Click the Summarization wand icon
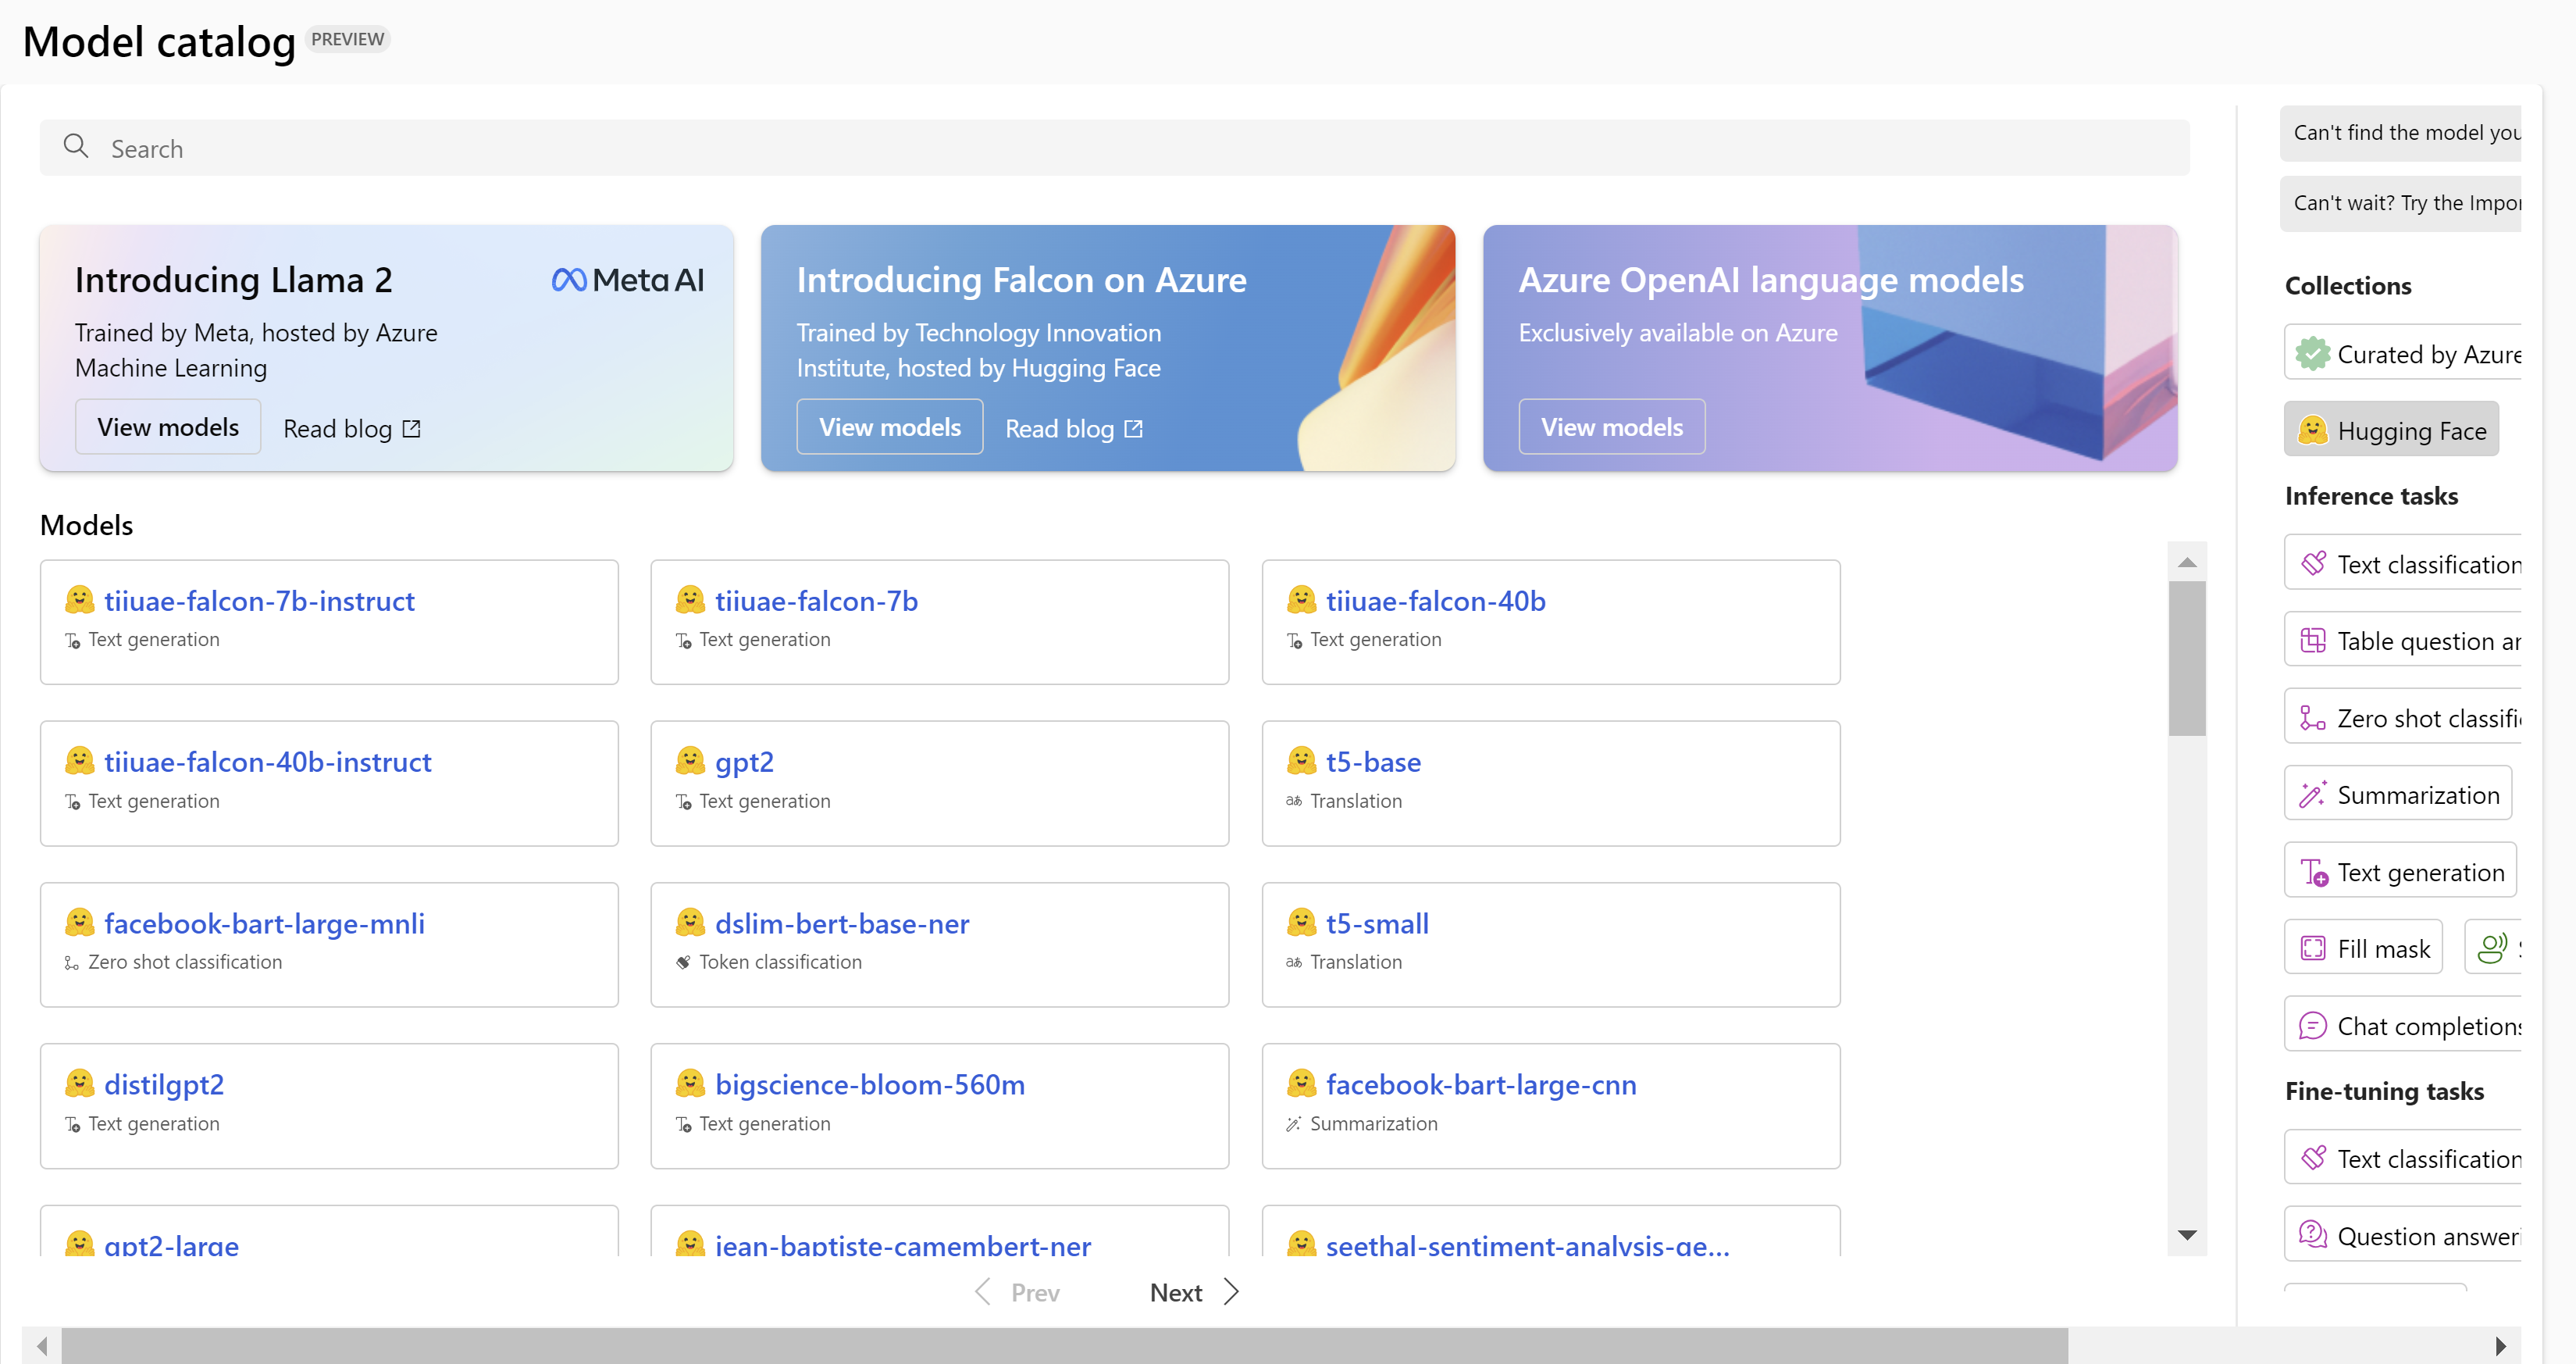This screenshot has height=1364, width=2576. click(x=2312, y=794)
